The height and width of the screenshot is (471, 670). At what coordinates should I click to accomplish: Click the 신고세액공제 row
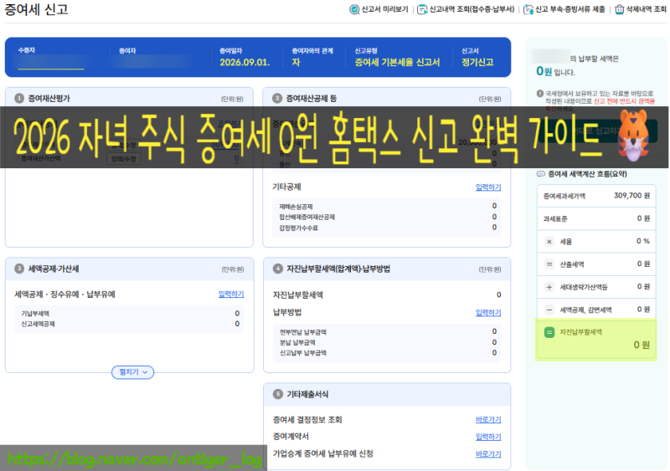tap(130, 324)
